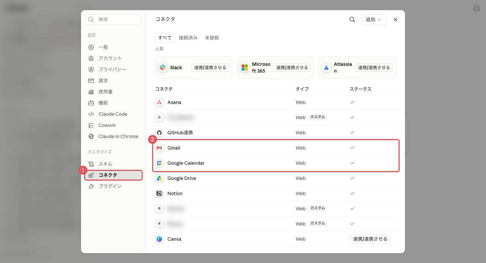Open コネクタ in the settings sidebar
The image size is (486, 263).
click(x=113, y=175)
